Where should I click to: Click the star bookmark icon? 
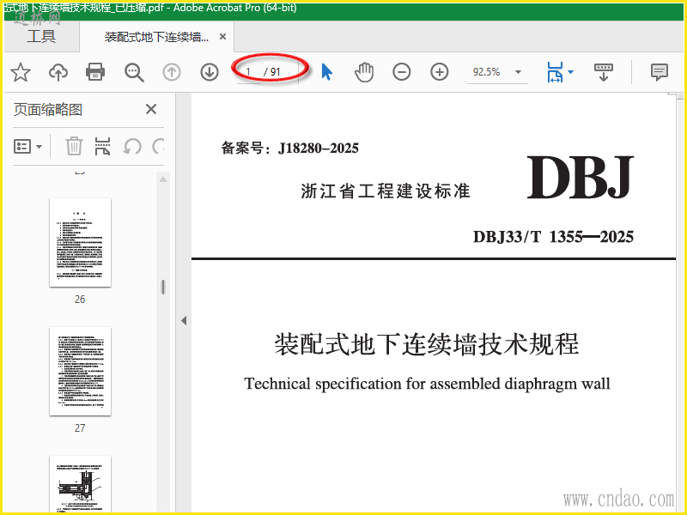pos(20,72)
